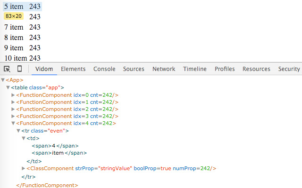The image size is (302, 188).
Task: Click 243 beside the 83×20 tooltip
Action: [x=35, y=17]
